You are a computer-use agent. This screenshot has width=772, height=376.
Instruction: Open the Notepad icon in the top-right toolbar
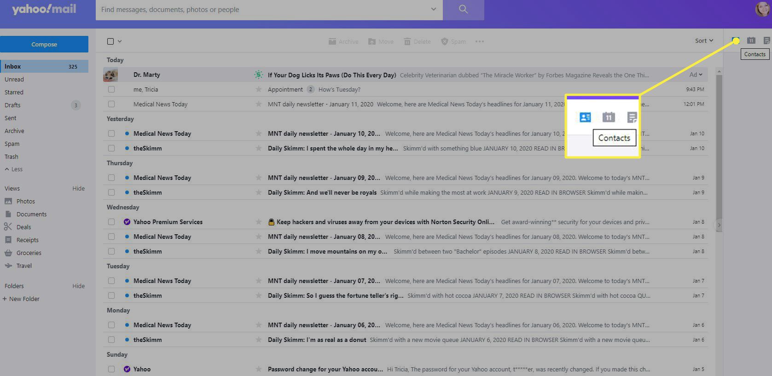click(766, 41)
